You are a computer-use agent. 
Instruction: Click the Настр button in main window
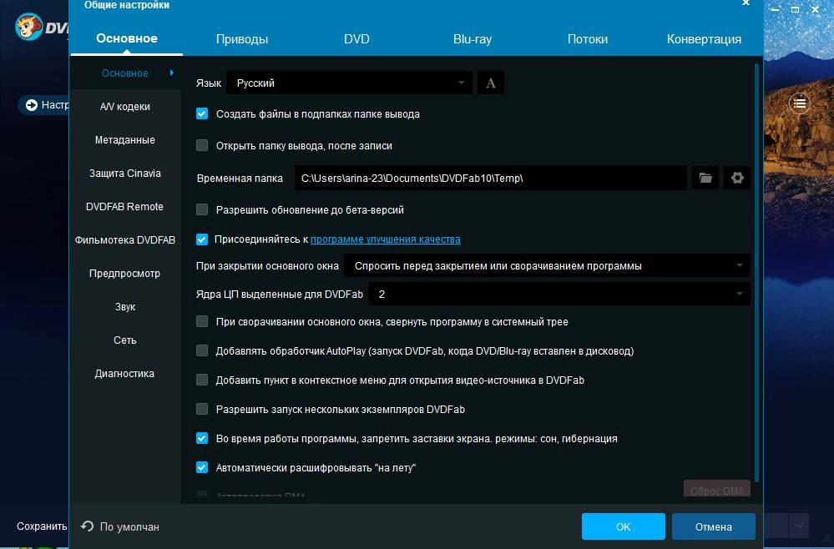coord(43,104)
